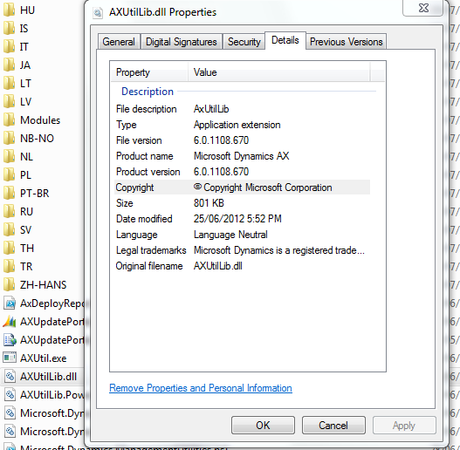Click the AXUtilLib.Pow file icon
The width and height of the screenshot is (460, 450).
click(10, 395)
